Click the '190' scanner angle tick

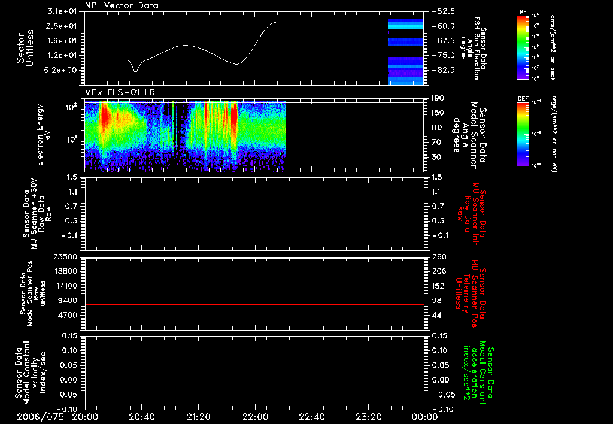click(x=438, y=98)
